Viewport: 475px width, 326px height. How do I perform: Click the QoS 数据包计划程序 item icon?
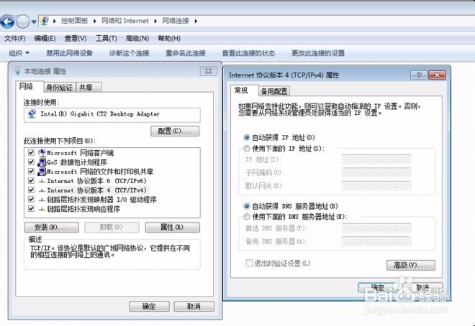tap(42, 162)
